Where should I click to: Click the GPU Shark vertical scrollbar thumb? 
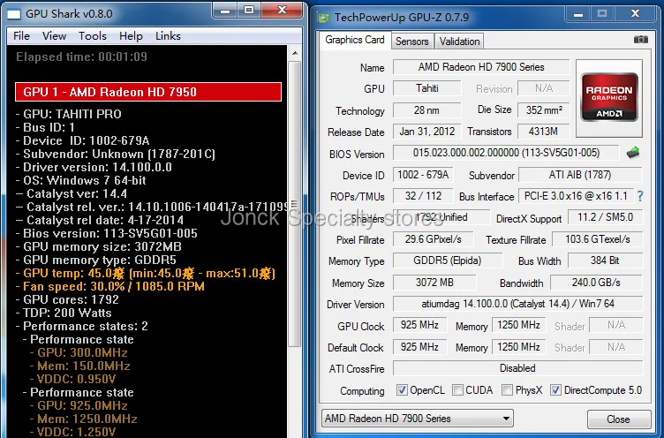(295, 204)
